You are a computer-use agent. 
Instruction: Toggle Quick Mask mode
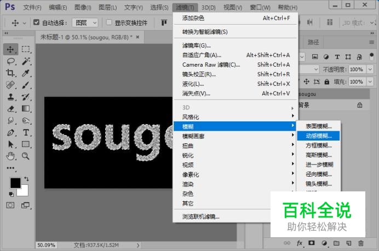pyautogui.click(x=10, y=206)
